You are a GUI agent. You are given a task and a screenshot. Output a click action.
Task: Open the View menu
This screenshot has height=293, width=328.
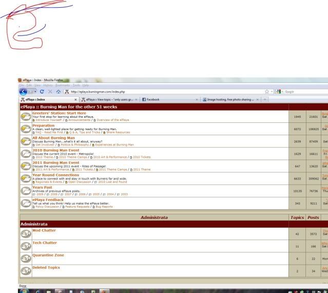point(37,85)
